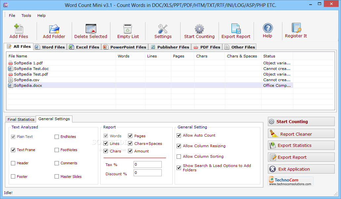This screenshot has width=341, height=199.
Task: Open the Help menu
Action: pyautogui.click(x=41, y=16)
